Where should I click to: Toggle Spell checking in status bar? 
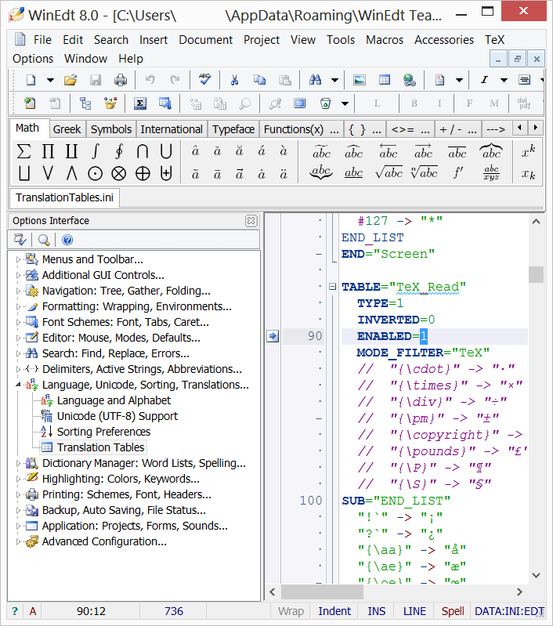[453, 611]
